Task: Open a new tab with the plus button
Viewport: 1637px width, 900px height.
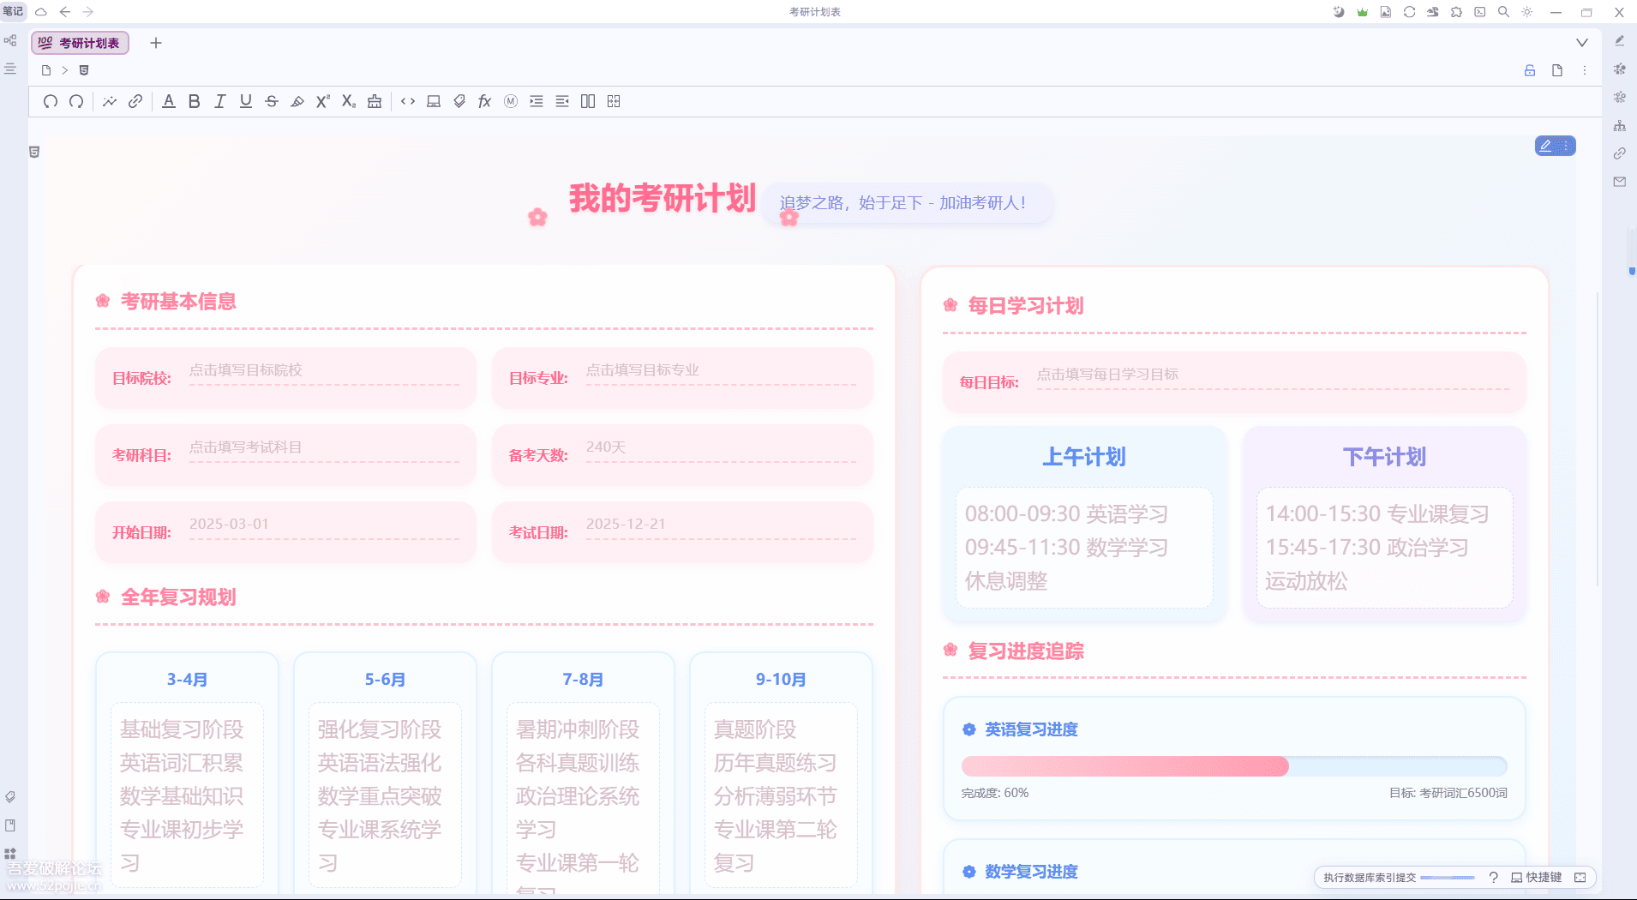Action: (x=155, y=43)
